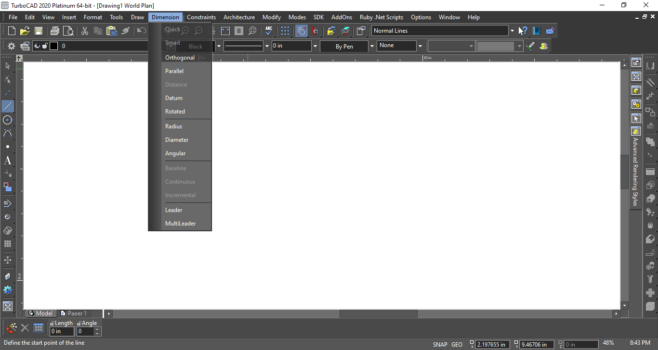Click the Cancel X icon in the inspector bar

25,328
